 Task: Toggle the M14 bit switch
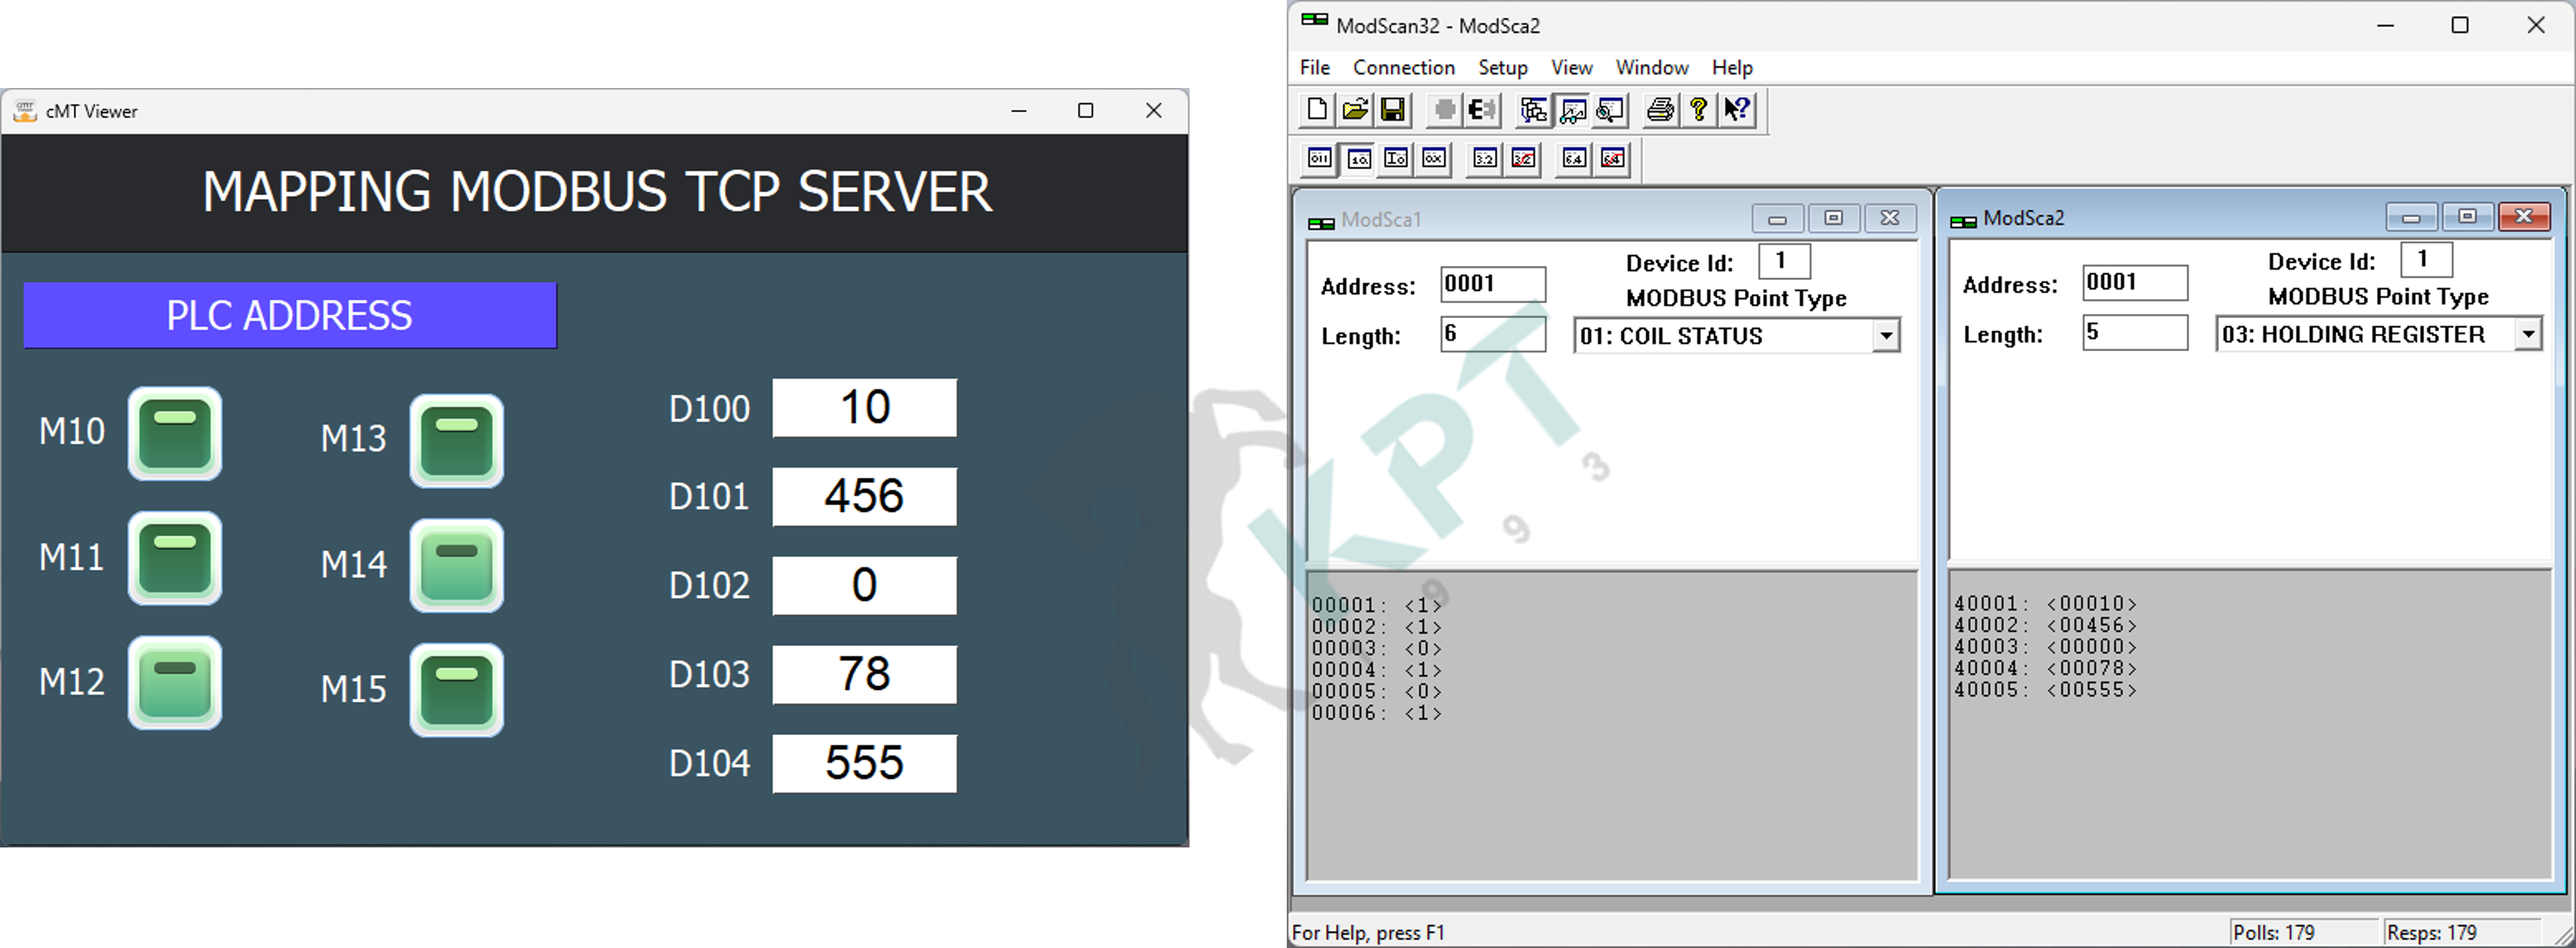[457, 566]
